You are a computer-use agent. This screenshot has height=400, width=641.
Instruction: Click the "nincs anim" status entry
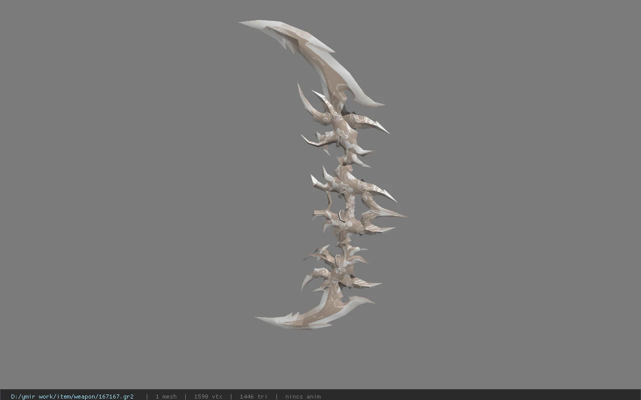coord(303,396)
